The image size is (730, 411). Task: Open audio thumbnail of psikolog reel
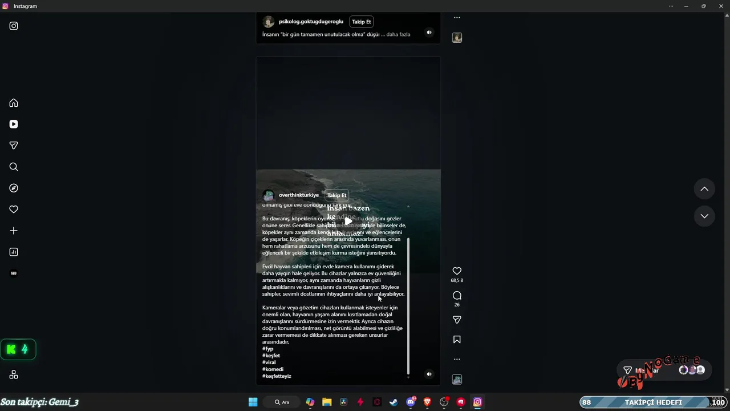[457, 38]
